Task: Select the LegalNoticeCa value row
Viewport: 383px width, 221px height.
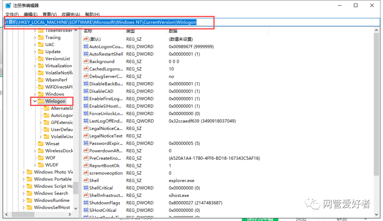Action: [x=112, y=128]
